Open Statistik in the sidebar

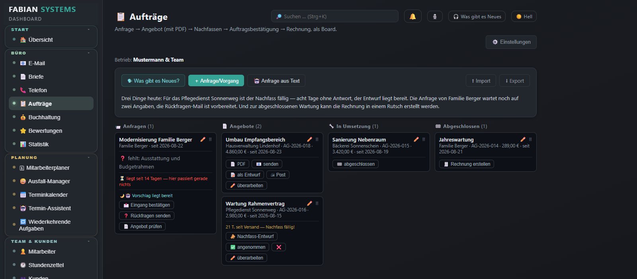pos(51,144)
